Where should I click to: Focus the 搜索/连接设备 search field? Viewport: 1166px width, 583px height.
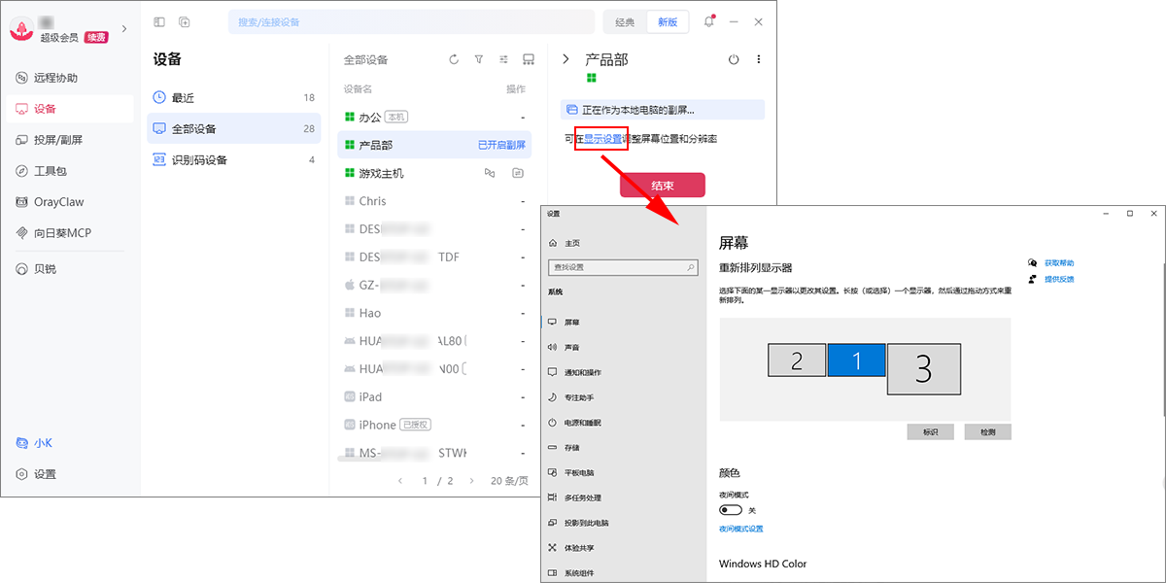click(x=411, y=21)
